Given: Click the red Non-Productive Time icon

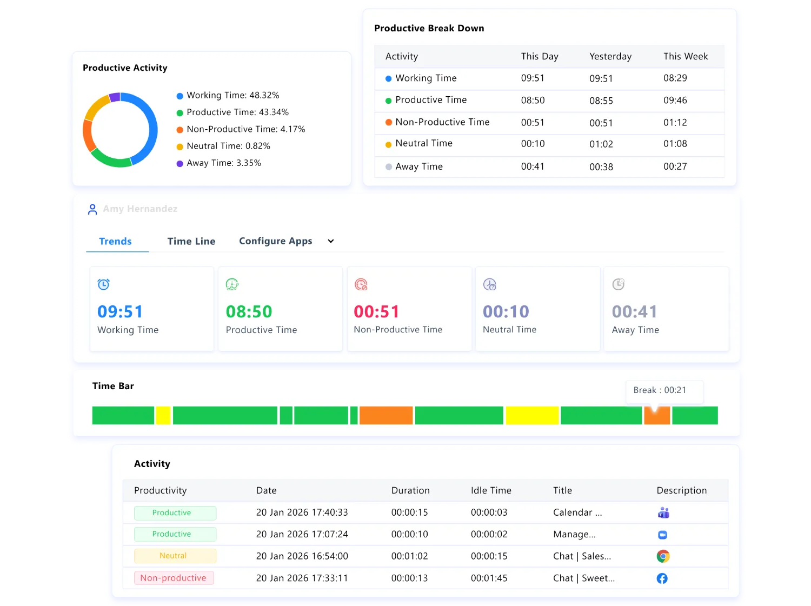Looking at the screenshot, I should [x=361, y=284].
